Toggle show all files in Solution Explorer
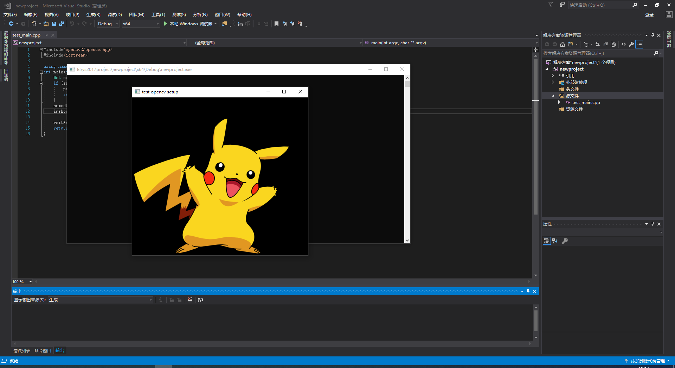Screen dimensions: 675x368 click(613, 44)
